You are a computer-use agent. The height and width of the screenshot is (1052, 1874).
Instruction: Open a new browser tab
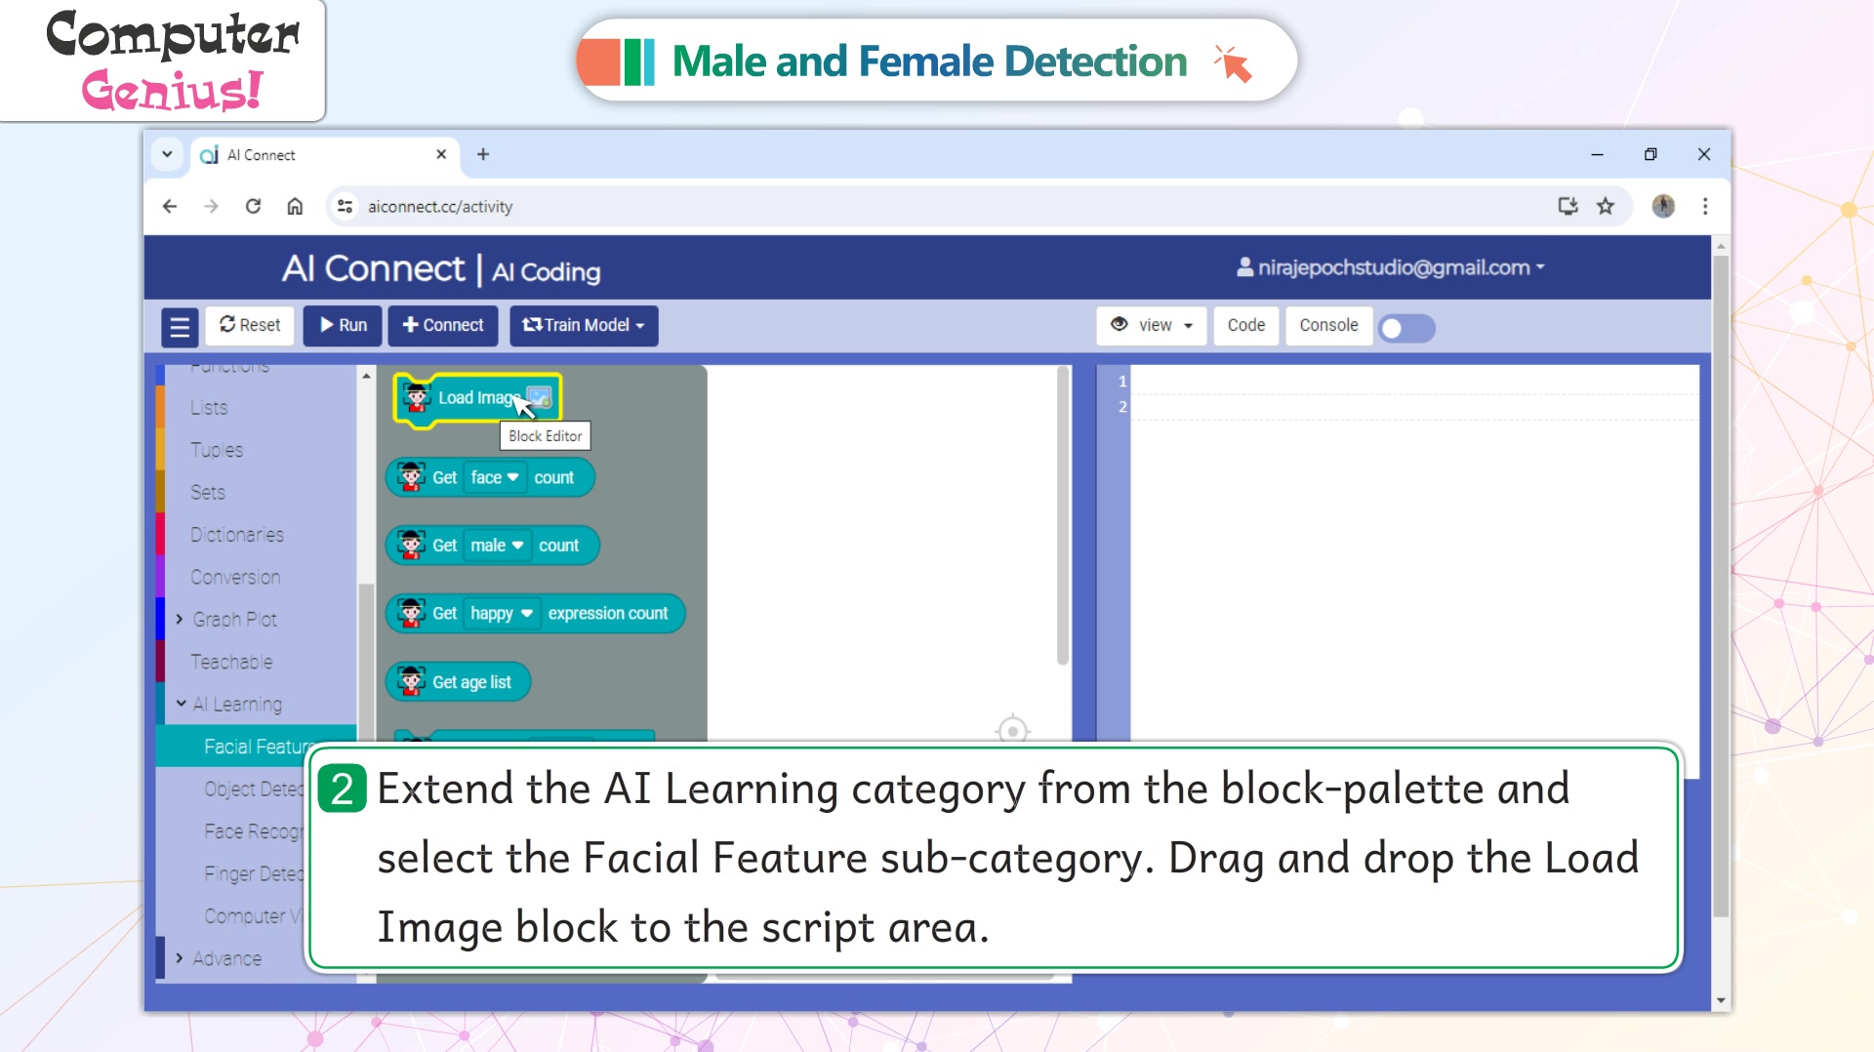coord(482,154)
